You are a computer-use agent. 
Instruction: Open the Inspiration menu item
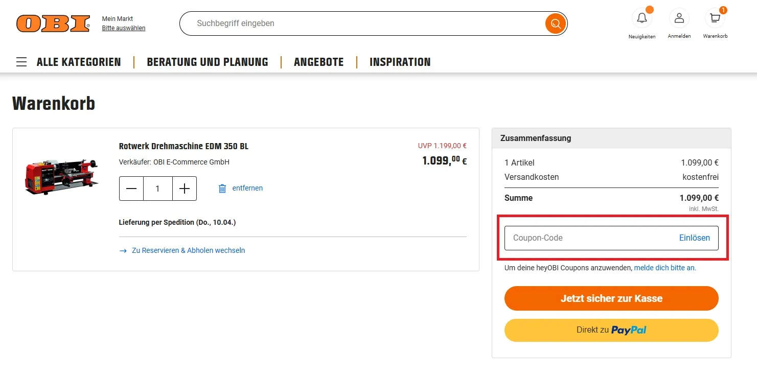point(400,62)
